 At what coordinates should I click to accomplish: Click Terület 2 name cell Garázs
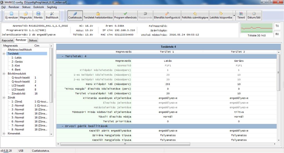pyautogui.click(x=239, y=61)
